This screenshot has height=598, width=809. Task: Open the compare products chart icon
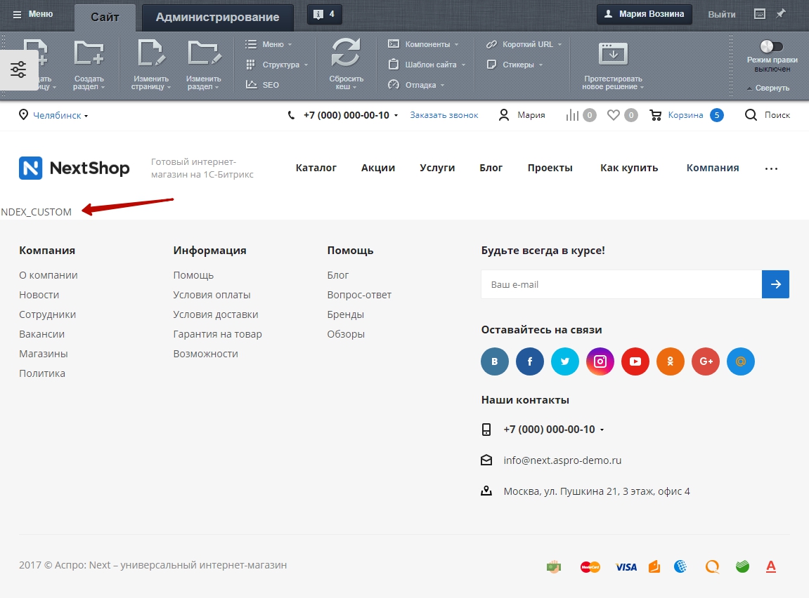pos(572,115)
